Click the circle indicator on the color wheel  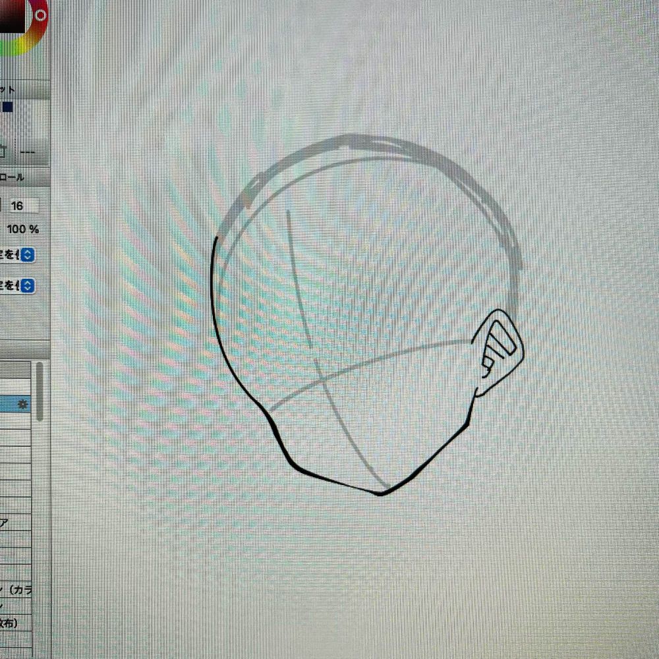[x=40, y=14]
